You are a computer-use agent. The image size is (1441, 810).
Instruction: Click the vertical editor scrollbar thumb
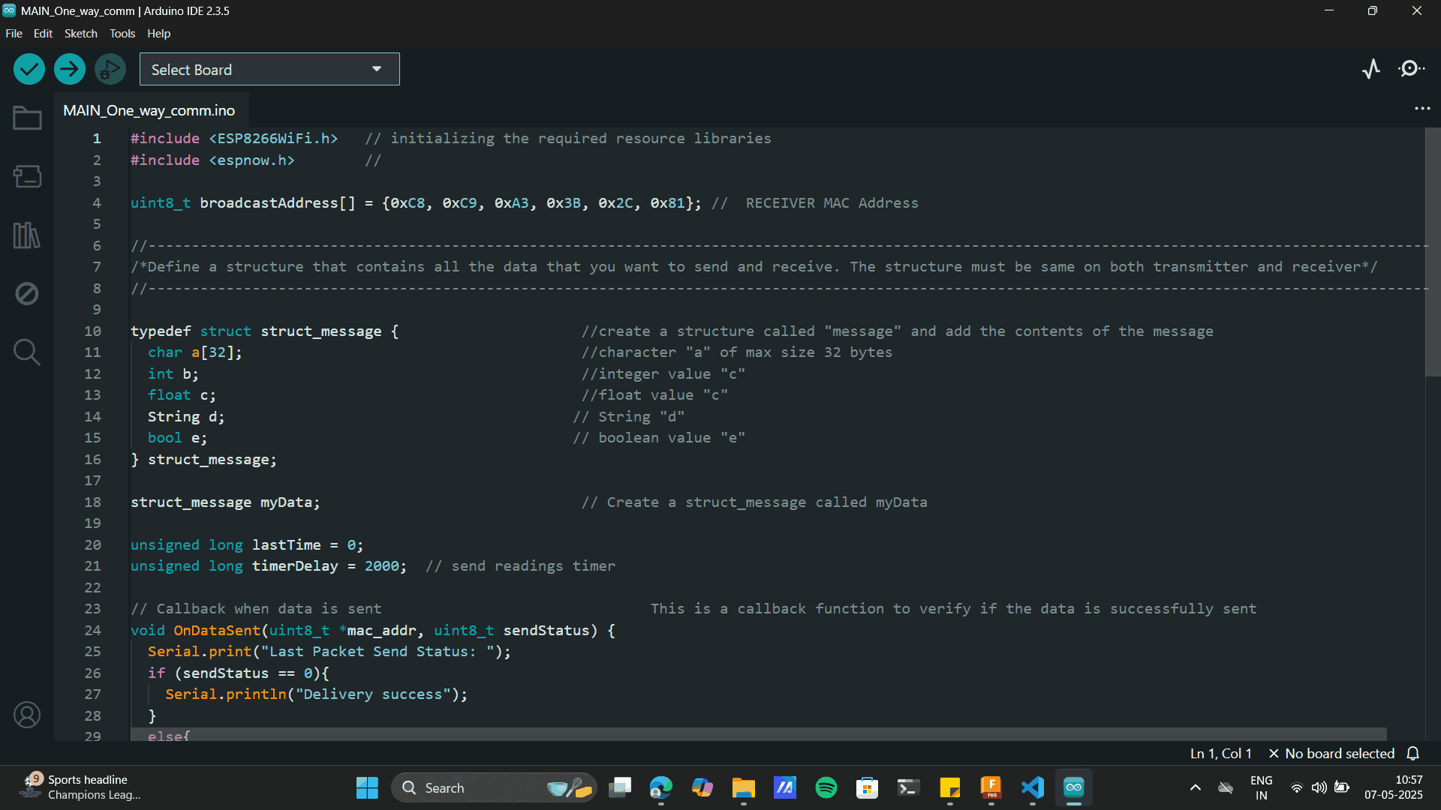tap(1433, 252)
